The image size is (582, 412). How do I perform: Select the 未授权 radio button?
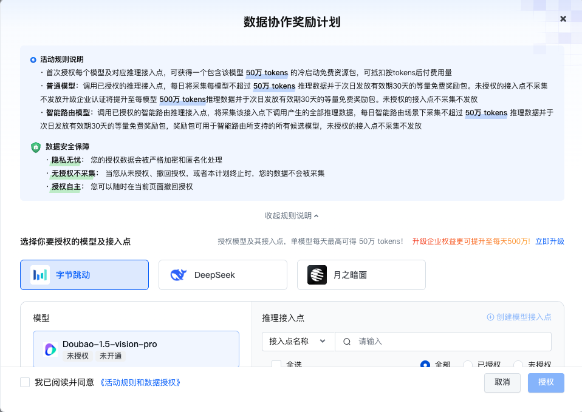point(518,365)
